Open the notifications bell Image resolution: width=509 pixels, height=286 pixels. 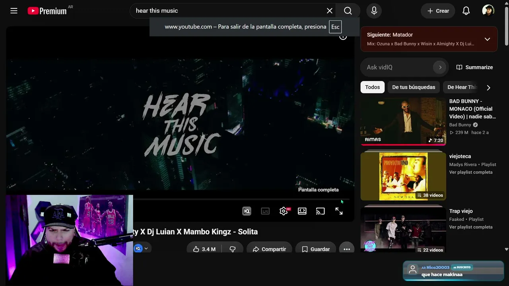[x=466, y=11]
